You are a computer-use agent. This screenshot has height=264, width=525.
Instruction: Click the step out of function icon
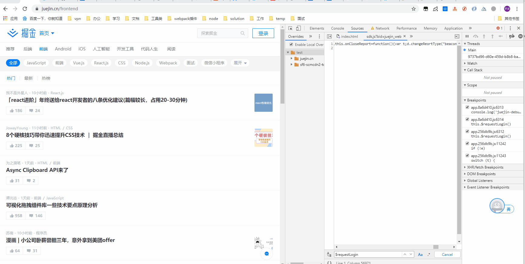click(x=492, y=36)
